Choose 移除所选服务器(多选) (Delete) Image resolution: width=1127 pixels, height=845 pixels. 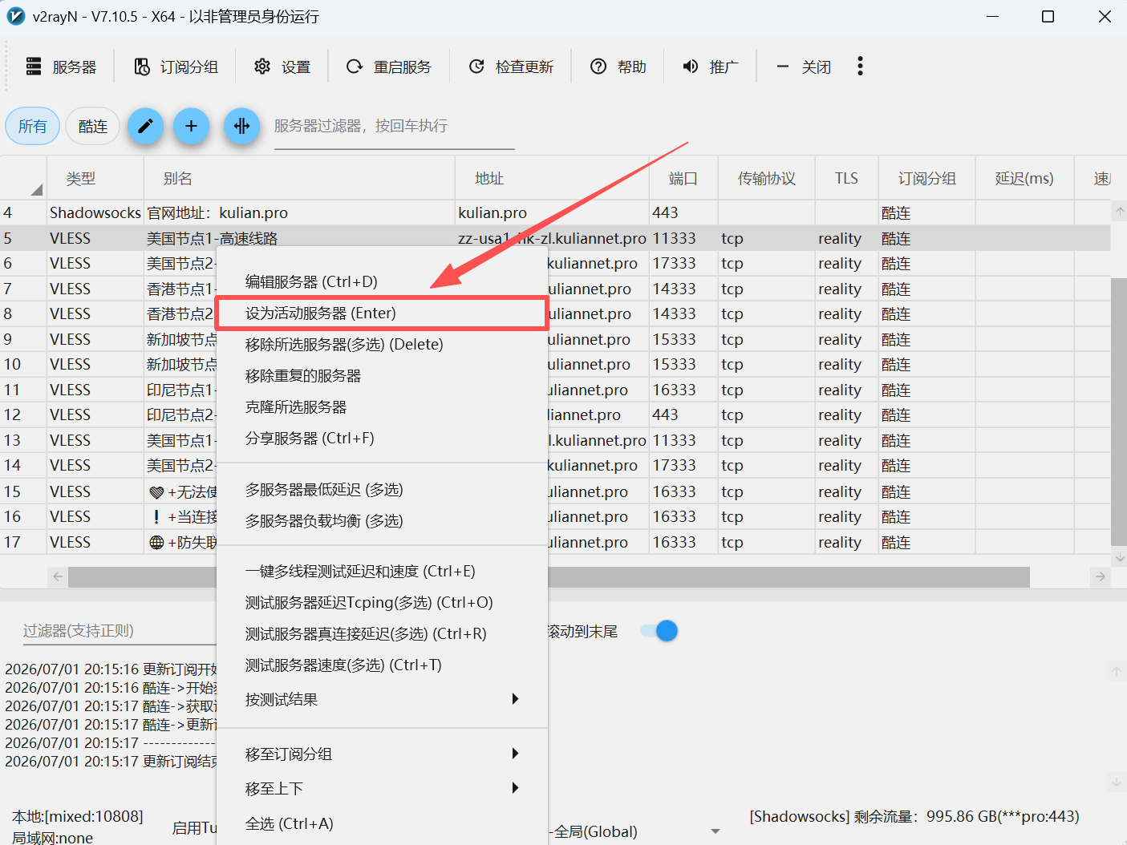[382, 344]
